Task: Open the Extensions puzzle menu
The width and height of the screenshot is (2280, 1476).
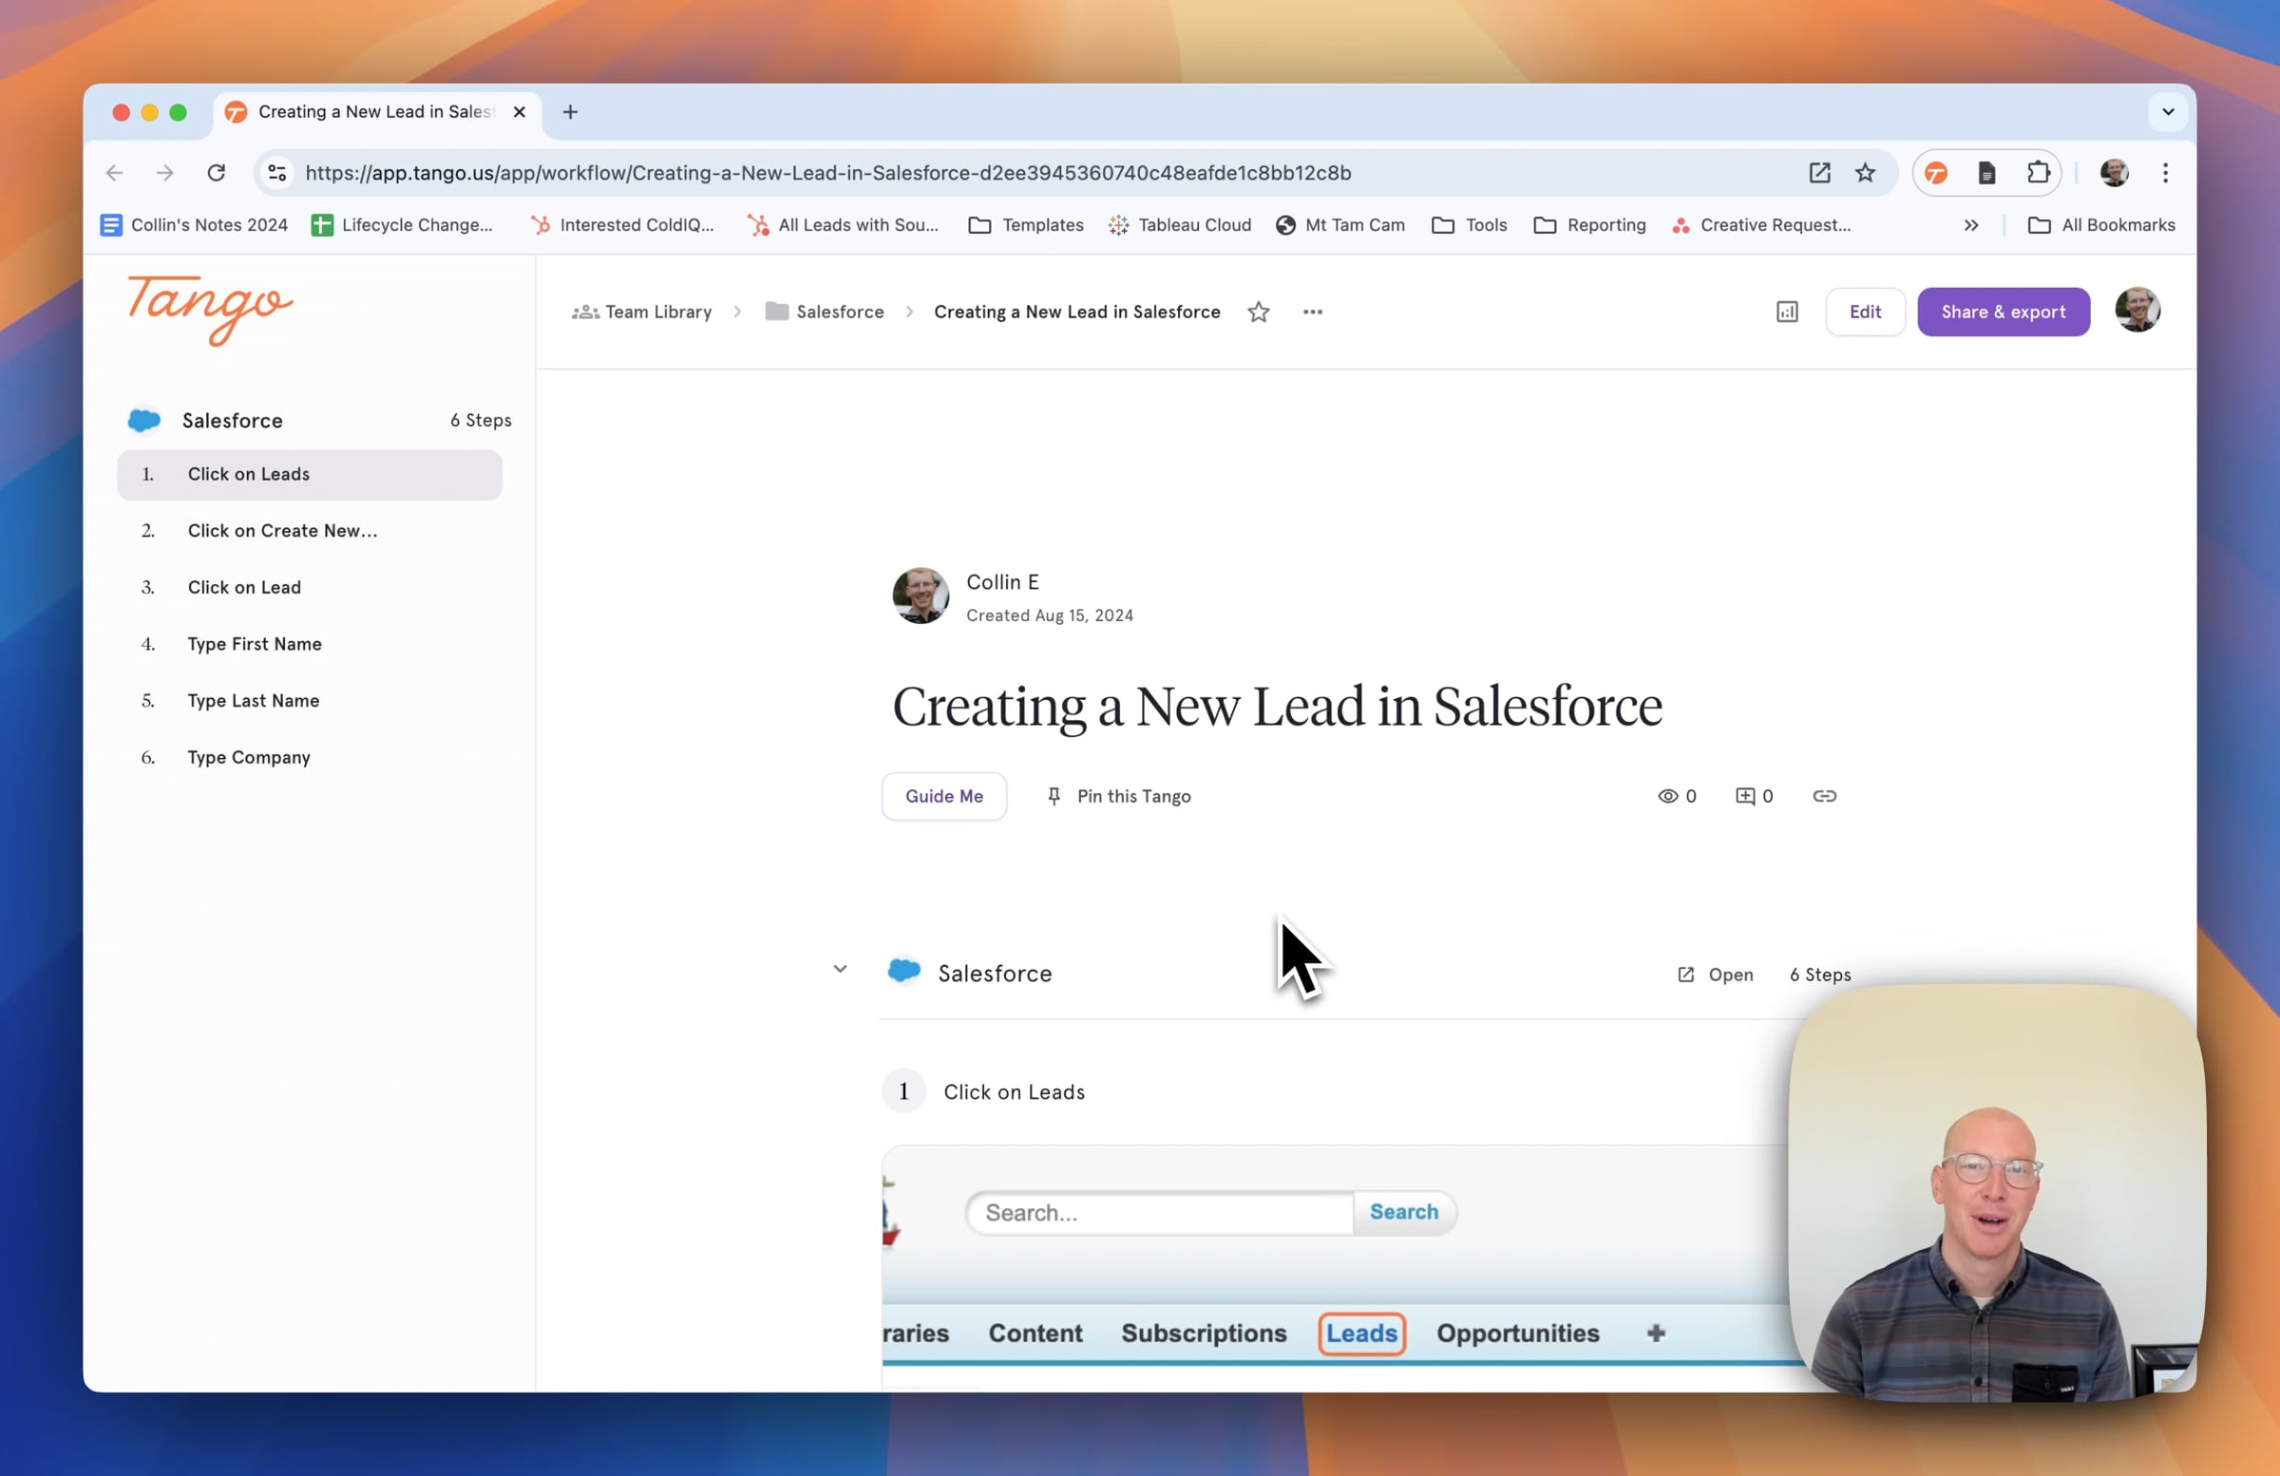Action: (2038, 173)
